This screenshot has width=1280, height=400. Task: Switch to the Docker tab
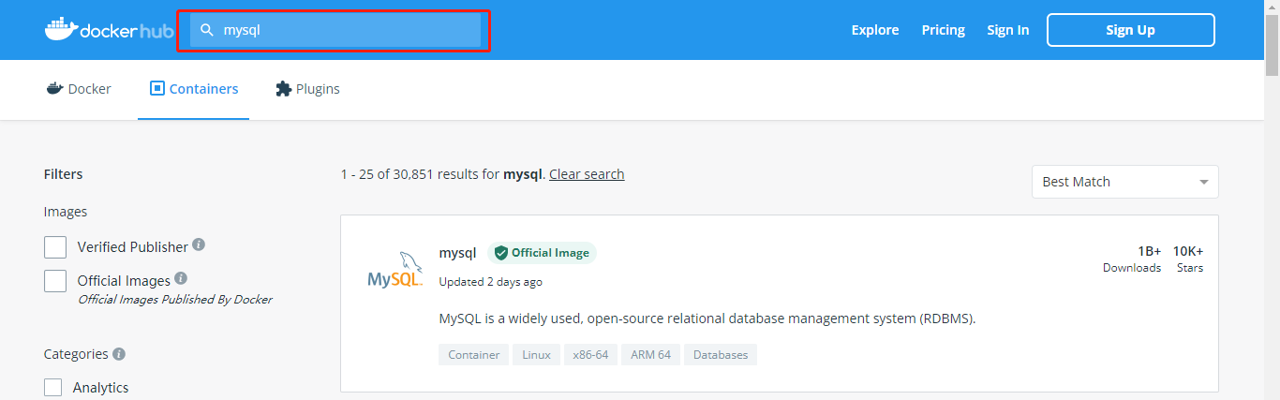tap(79, 89)
